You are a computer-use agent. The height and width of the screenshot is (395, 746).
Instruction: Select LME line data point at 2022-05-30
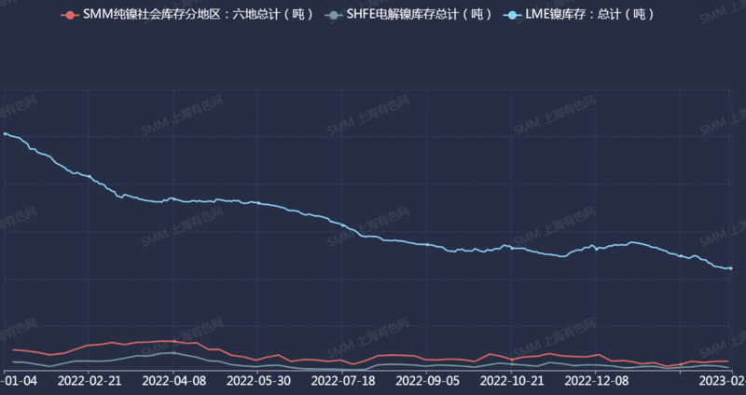tap(258, 203)
